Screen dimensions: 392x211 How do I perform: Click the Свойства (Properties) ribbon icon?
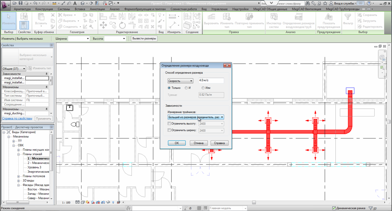24,24
